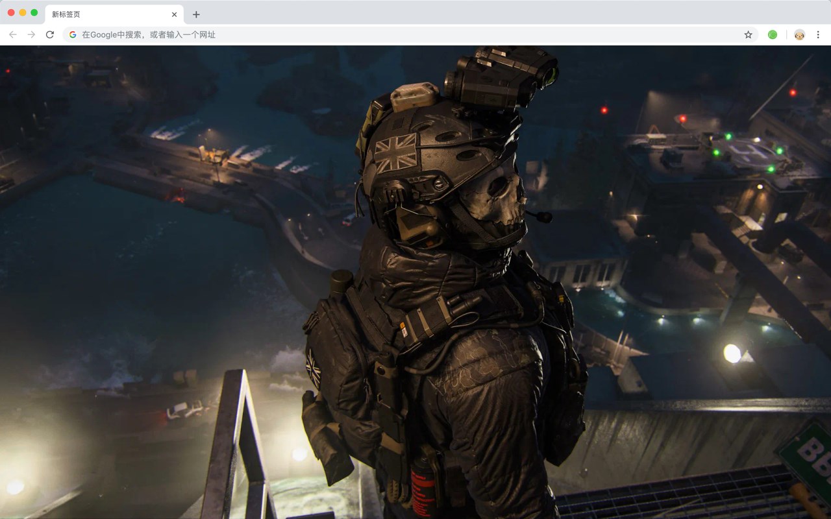The width and height of the screenshot is (831, 519).
Task: Click the empty area of the tab strip
Action: click(454, 14)
